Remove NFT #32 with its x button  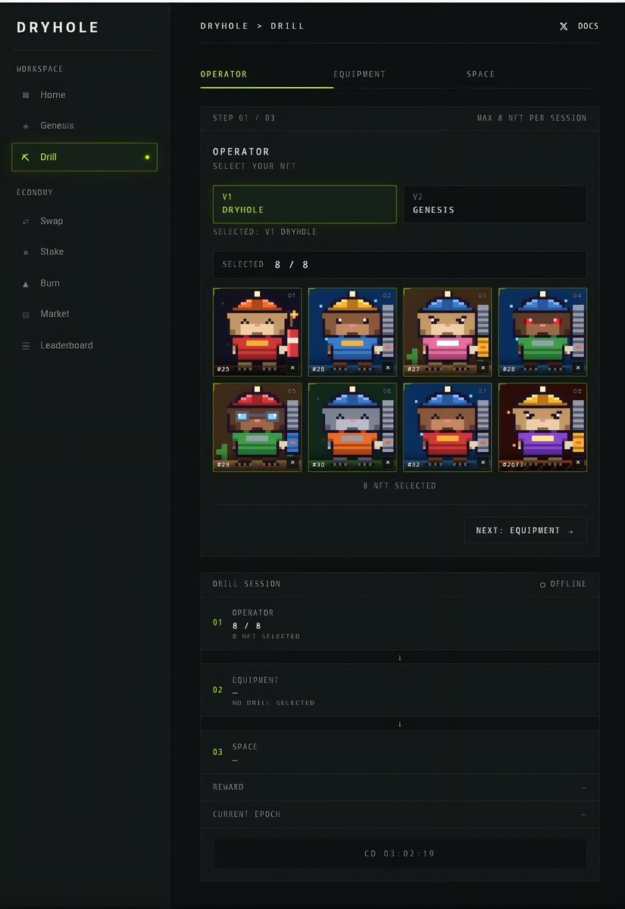483,462
